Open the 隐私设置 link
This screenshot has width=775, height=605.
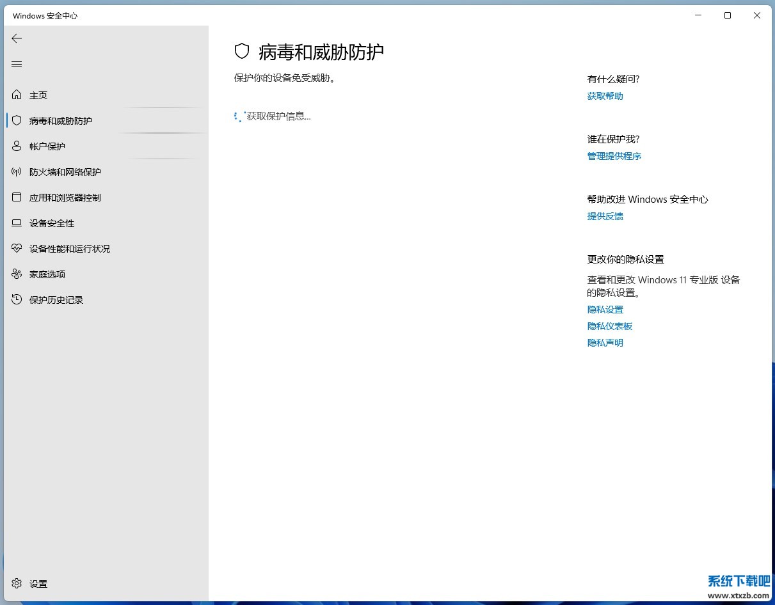(x=605, y=310)
